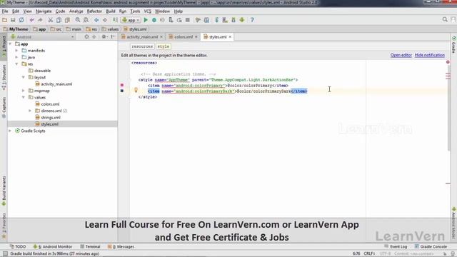Click the Undo arrow icon
The height and width of the screenshot is (257, 457).
coord(31,20)
